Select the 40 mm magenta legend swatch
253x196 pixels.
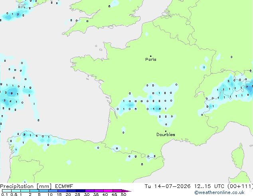point(108,191)
